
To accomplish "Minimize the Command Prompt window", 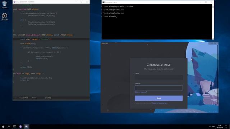I will pyautogui.click(x=201, y=2).
